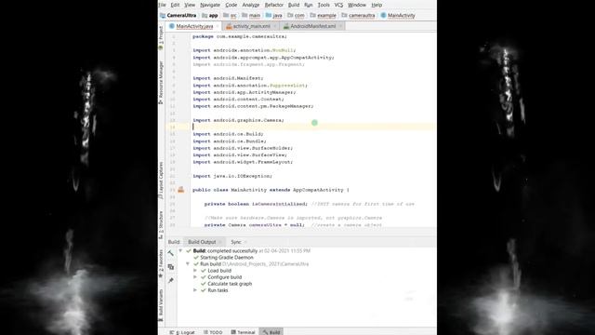Close the Sync tab

[245, 242]
